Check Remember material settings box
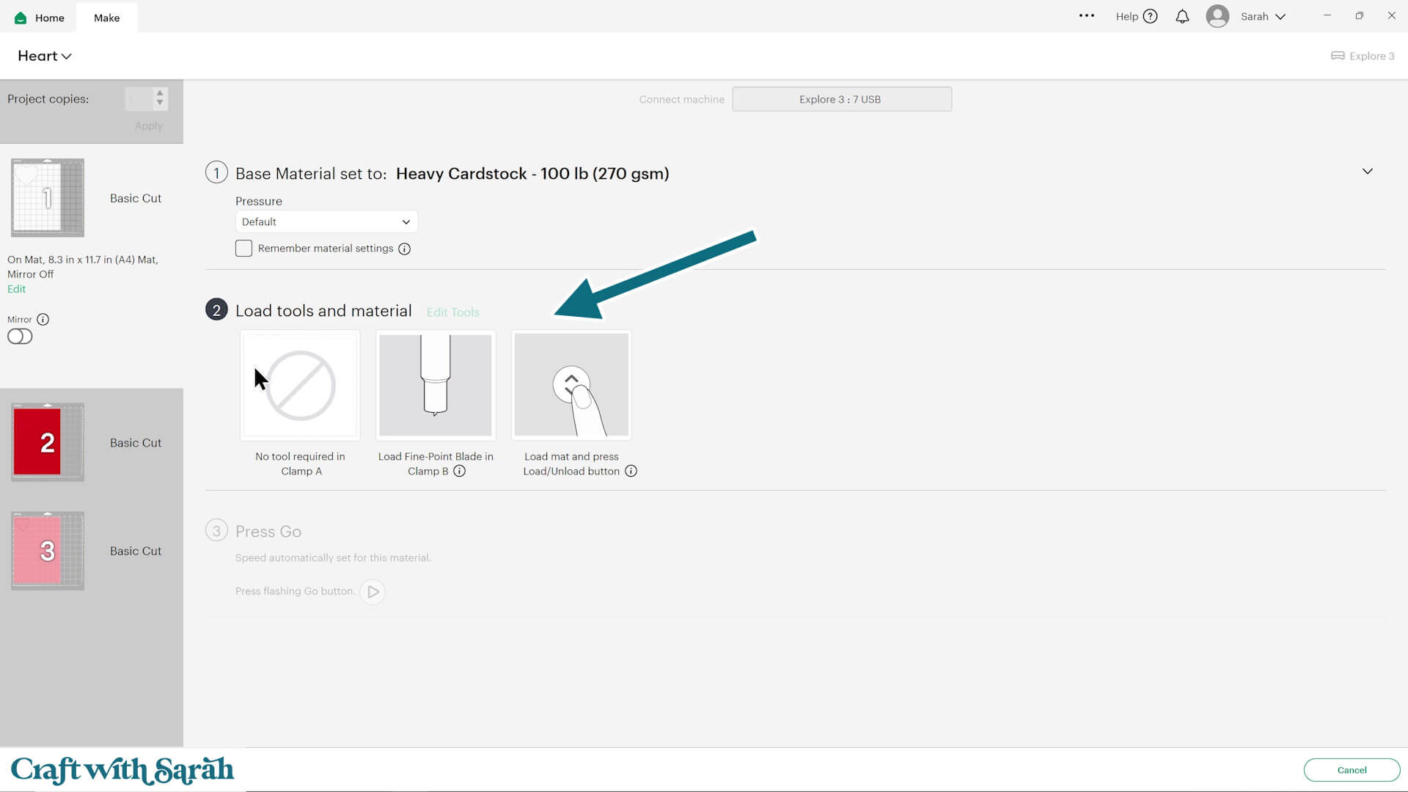Image resolution: width=1408 pixels, height=792 pixels. tap(243, 249)
